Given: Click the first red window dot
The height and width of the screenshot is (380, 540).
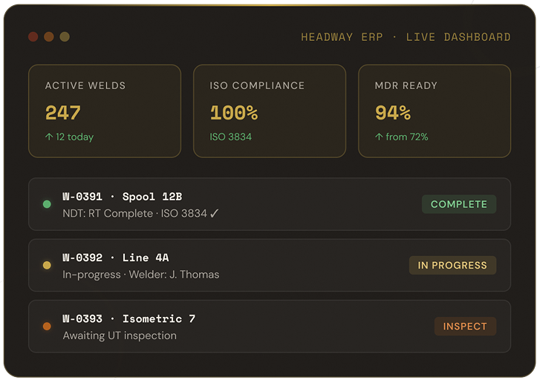Looking at the screenshot, I should tap(33, 36).
